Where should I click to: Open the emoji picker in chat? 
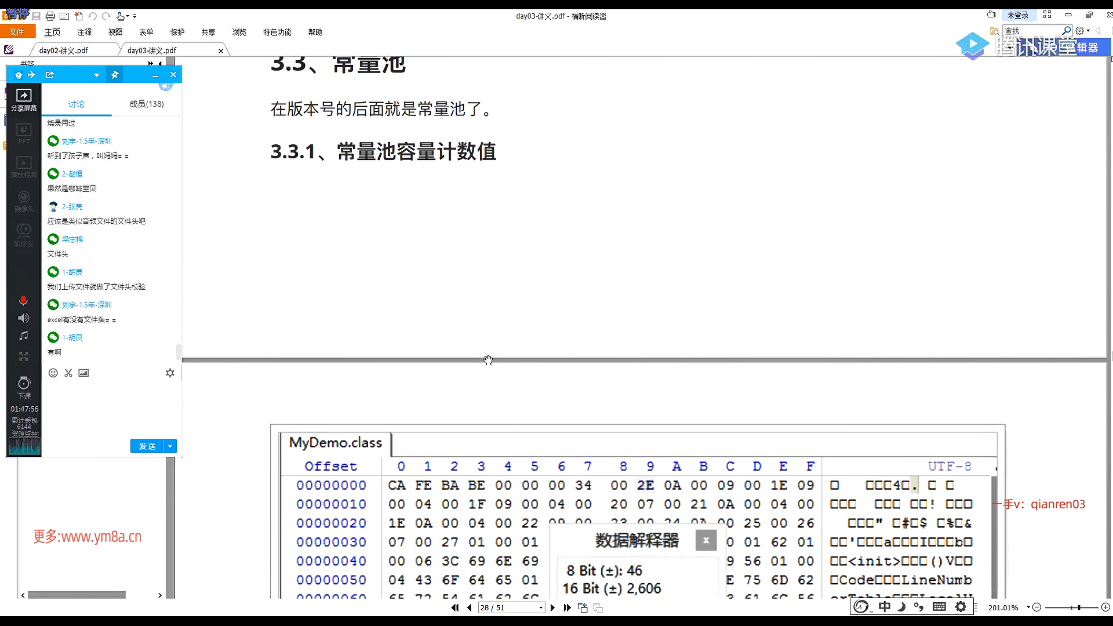(x=53, y=373)
